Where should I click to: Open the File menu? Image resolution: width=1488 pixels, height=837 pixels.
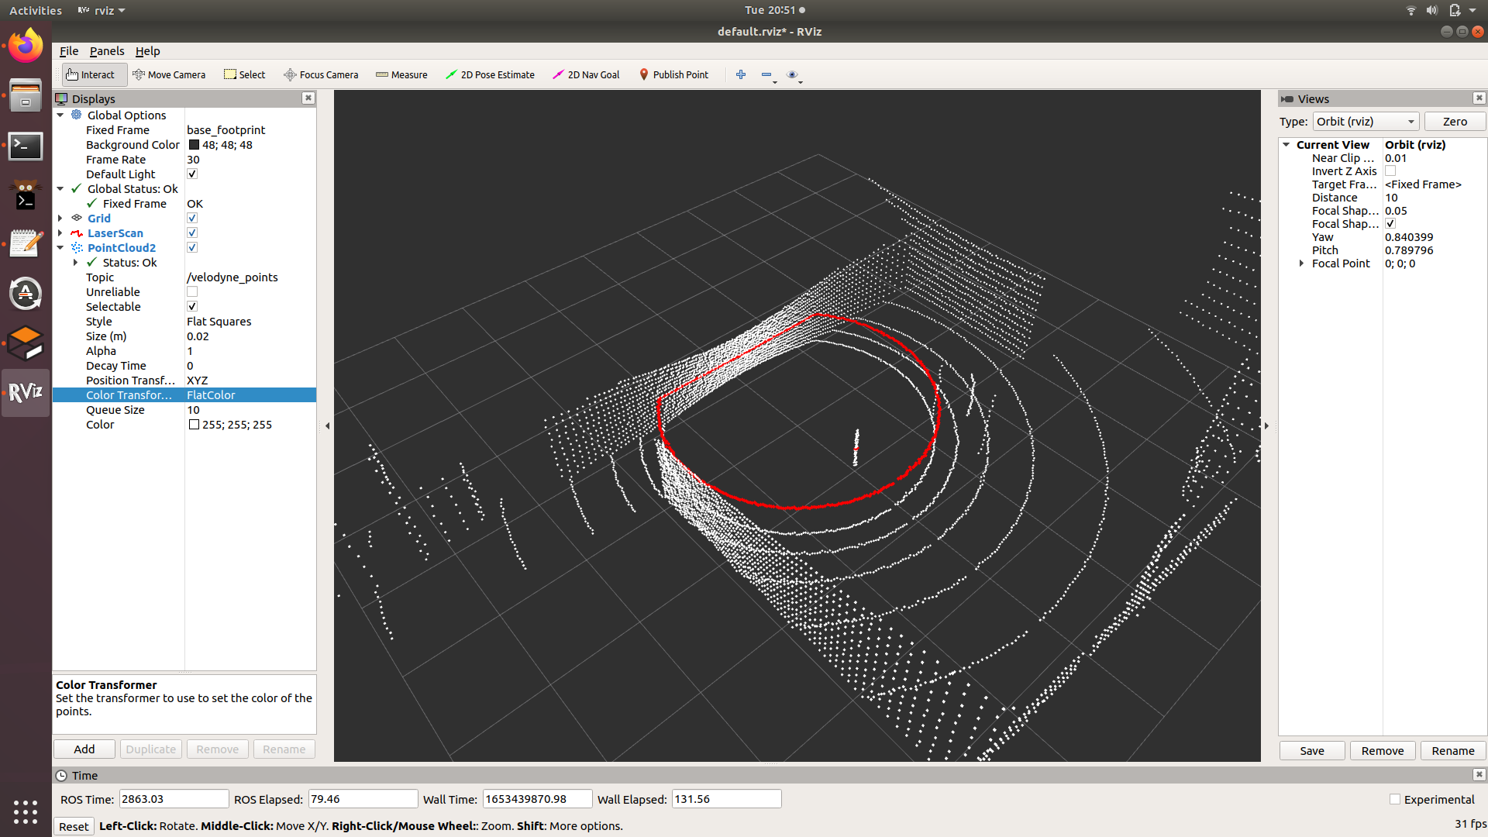[68, 50]
